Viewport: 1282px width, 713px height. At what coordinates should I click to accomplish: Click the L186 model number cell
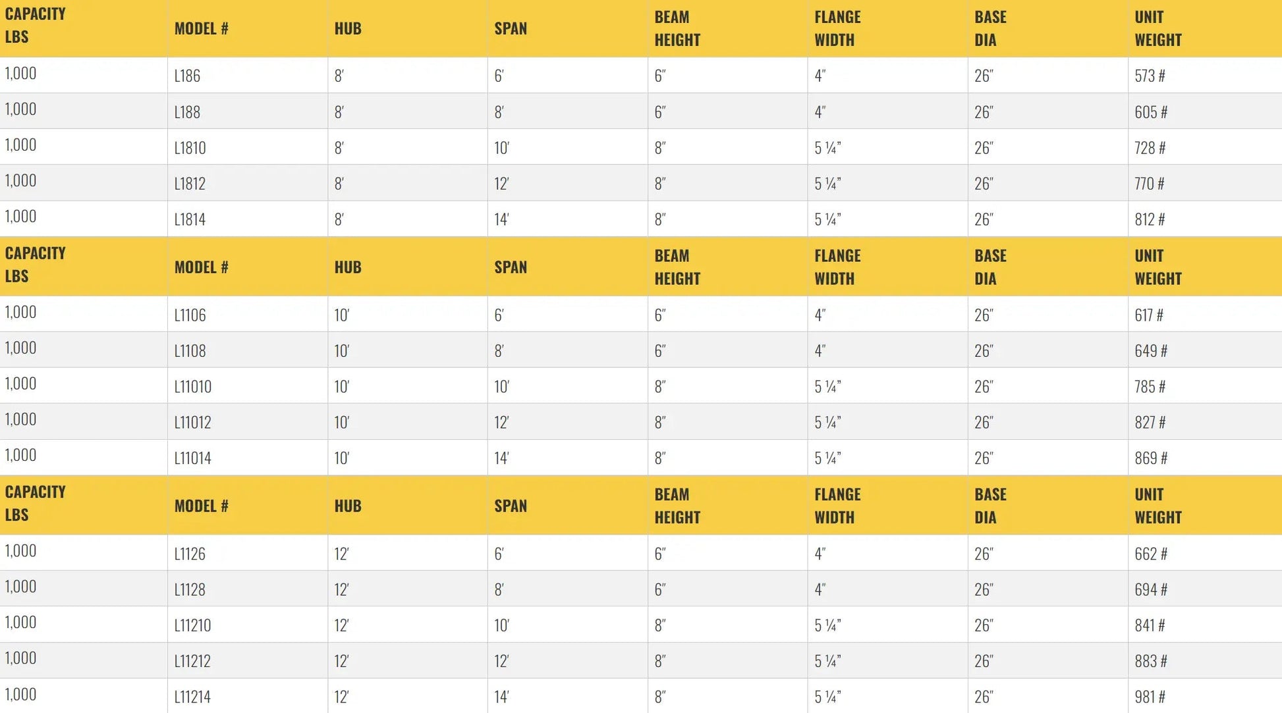coord(187,76)
